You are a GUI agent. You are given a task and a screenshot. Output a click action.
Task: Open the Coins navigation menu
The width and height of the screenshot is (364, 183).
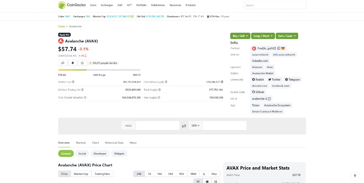93,5
